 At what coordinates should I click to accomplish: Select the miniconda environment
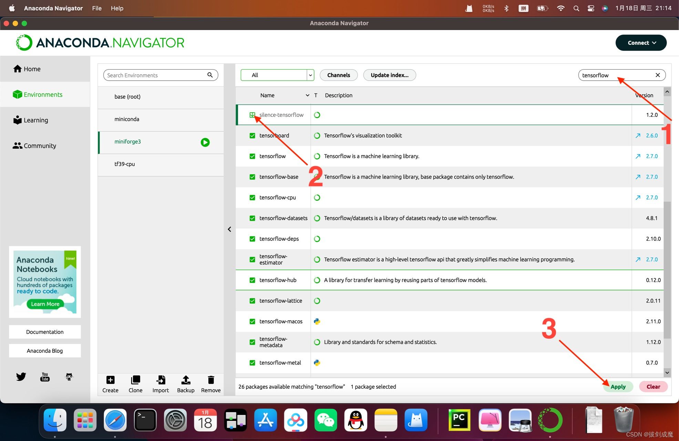(161, 119)
